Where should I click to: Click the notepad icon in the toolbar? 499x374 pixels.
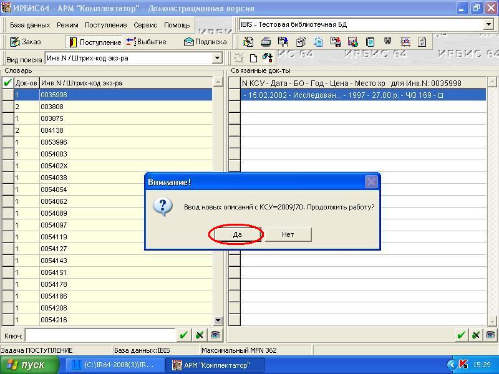370,42
